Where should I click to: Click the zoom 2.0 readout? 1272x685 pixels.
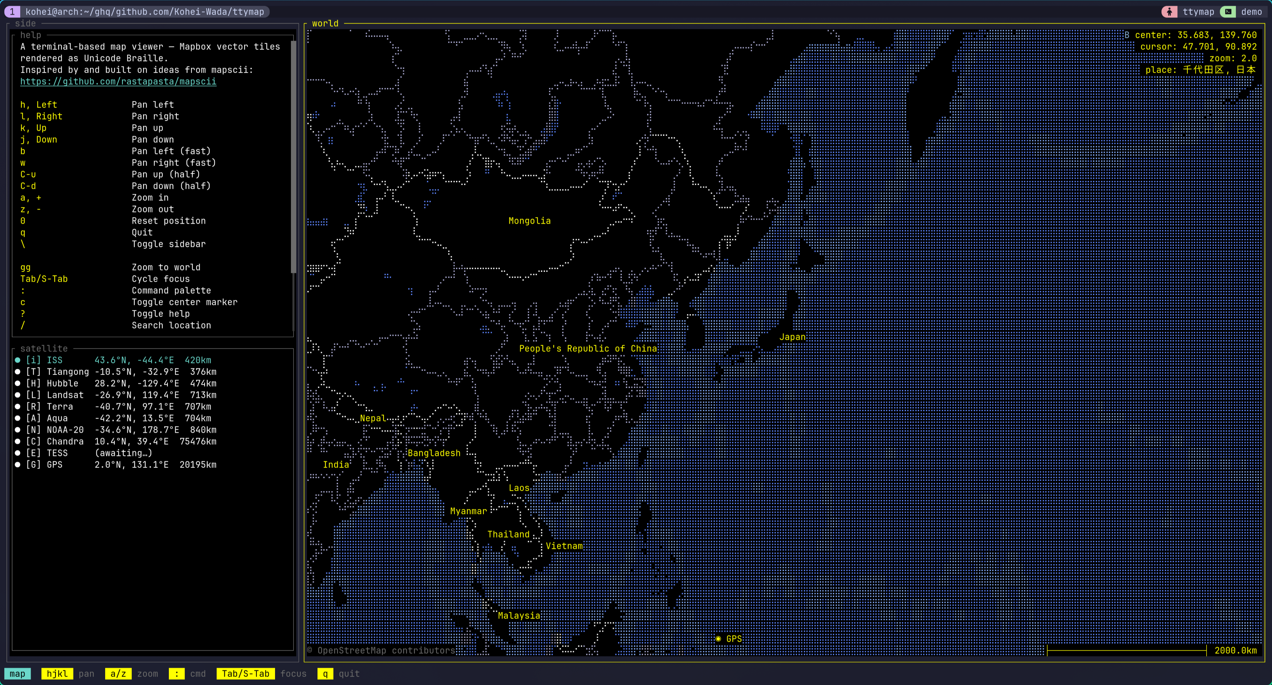pos(1233,58)
